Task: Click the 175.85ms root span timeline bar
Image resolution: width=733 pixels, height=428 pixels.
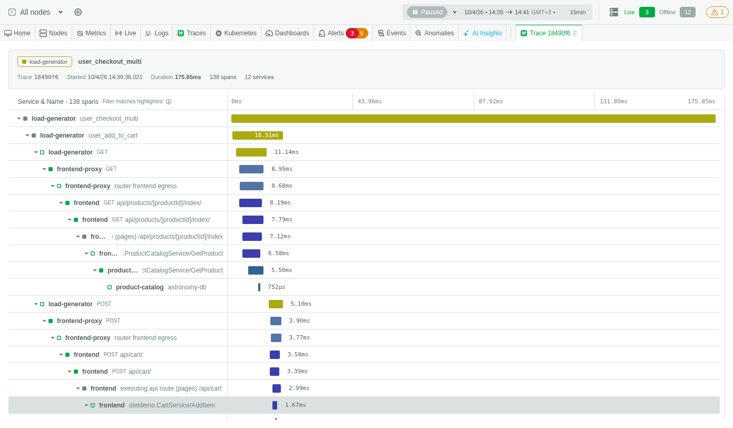Action: (x=473, y=119)
